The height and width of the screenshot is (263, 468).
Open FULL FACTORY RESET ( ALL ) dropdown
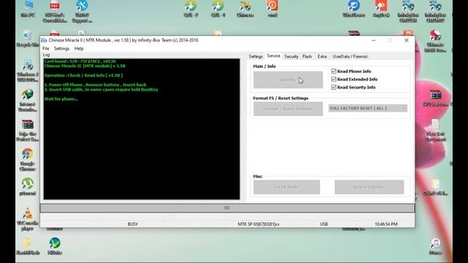368,108
